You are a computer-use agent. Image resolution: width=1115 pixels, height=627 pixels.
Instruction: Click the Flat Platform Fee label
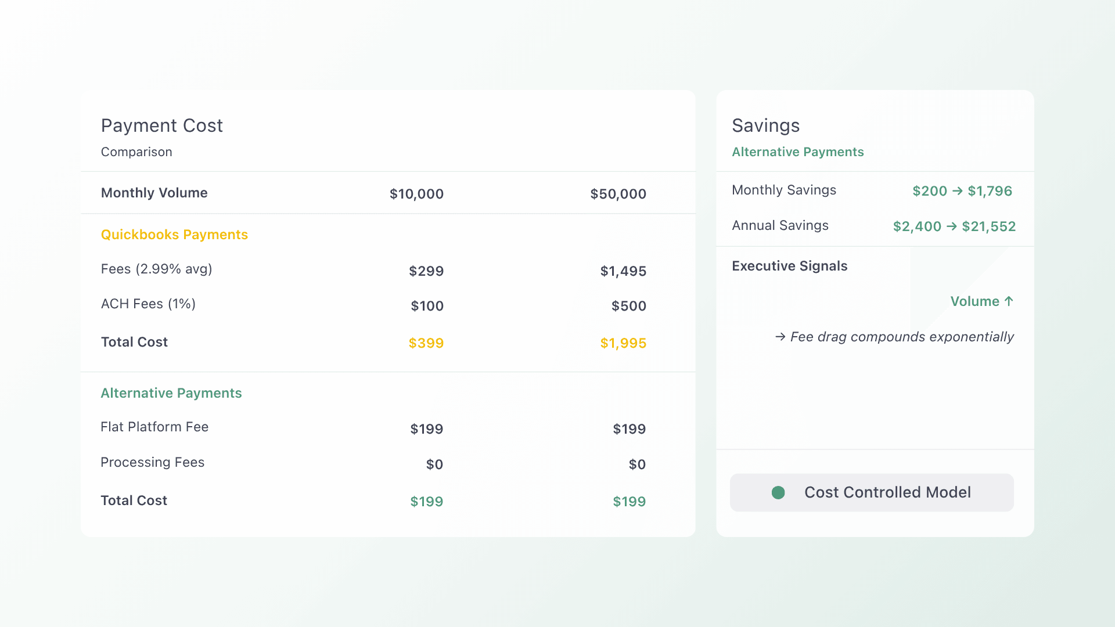[x=154, y=427]
